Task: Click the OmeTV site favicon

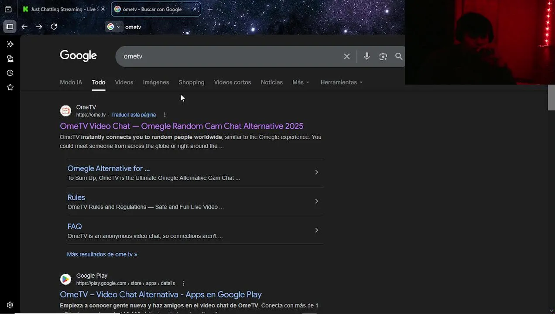Action: coord(65,111)
